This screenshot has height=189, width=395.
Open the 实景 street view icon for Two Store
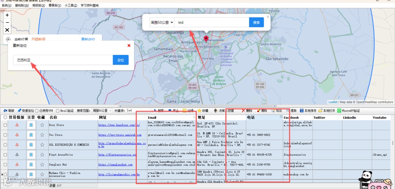pyautogui.click(x=31, y=135)
